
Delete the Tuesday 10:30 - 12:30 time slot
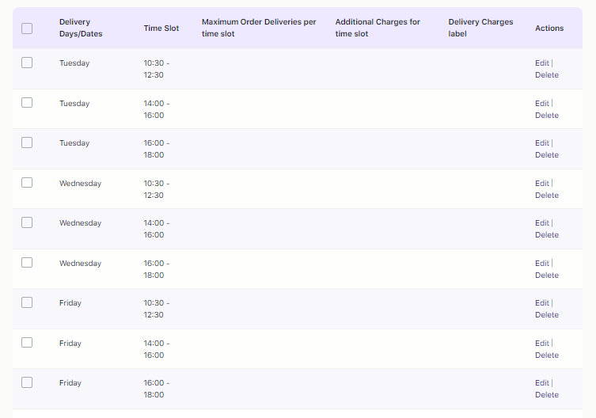pyautogui.click(x=546, y=75)
